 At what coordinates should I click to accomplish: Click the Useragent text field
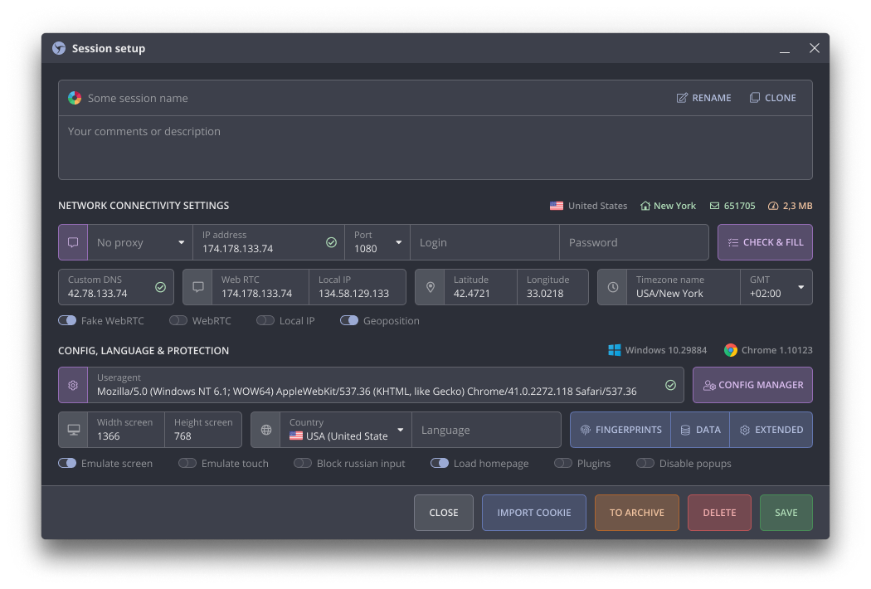tap(386, 385)
